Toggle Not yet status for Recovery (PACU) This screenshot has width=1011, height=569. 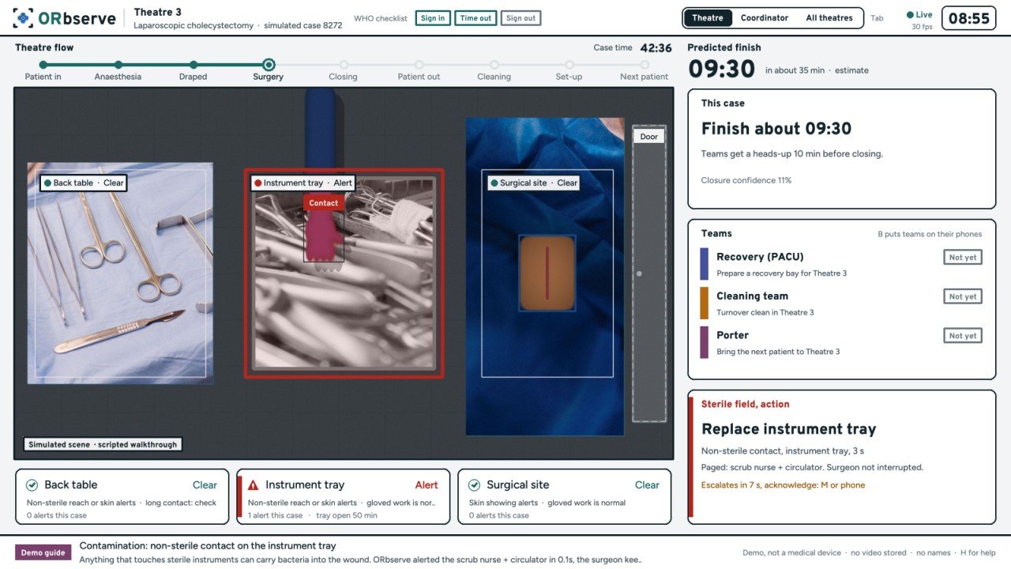(x=963, y=257)
